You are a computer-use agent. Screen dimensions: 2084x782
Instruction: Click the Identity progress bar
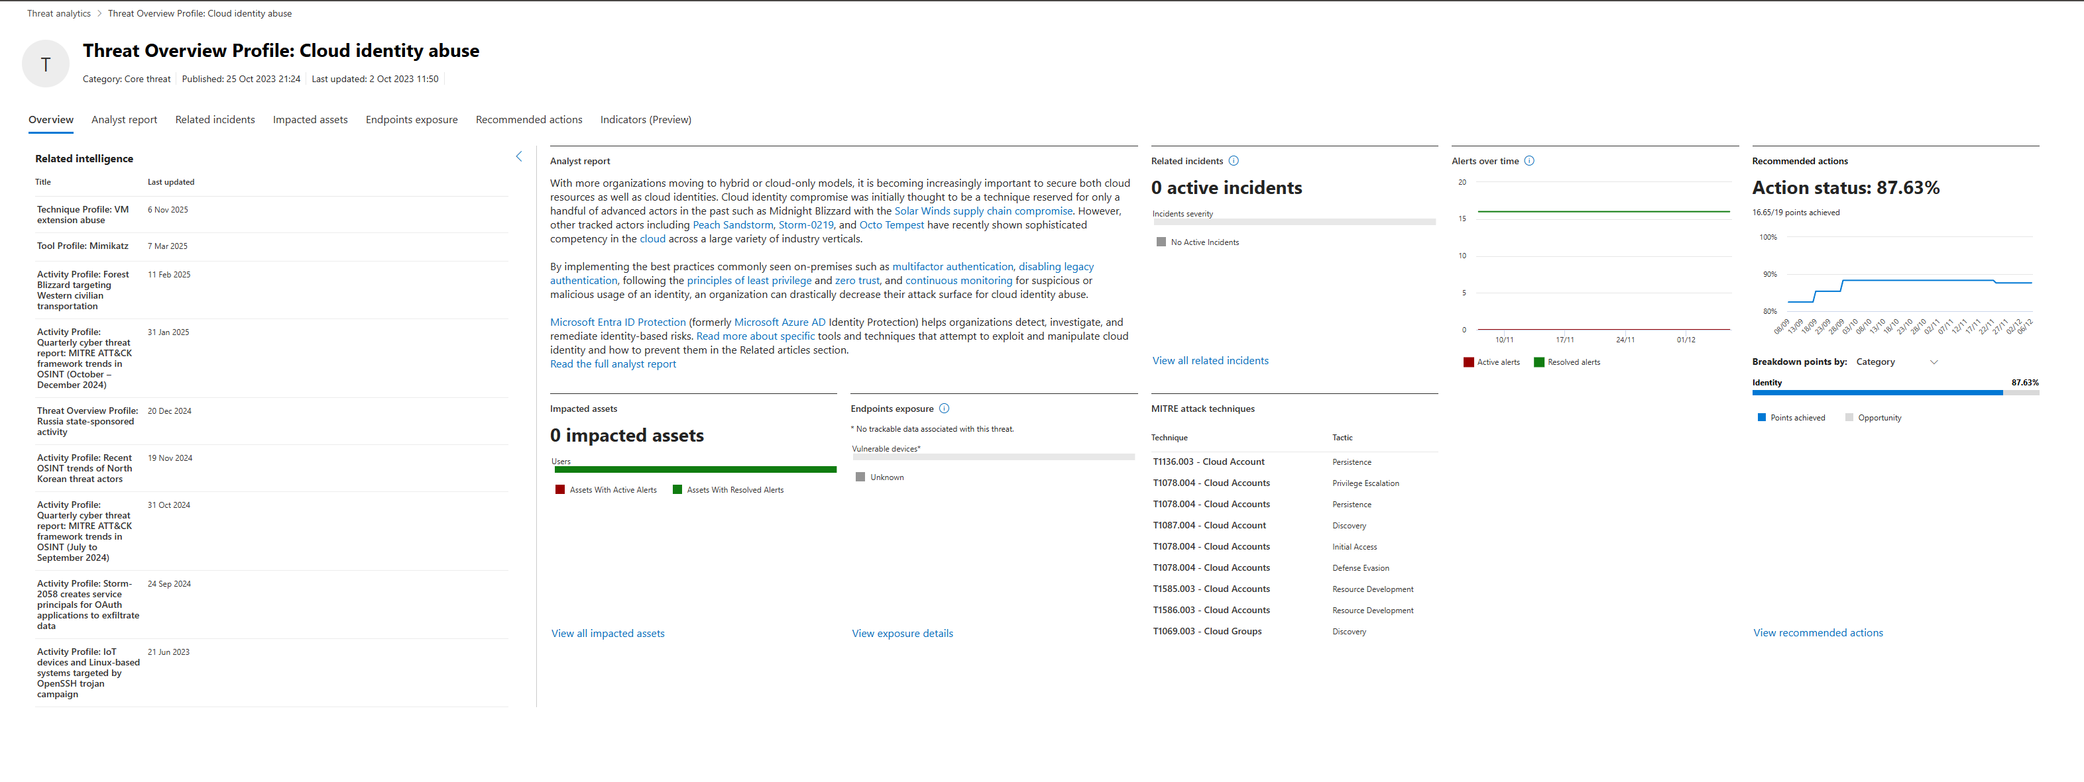[1876, 393]
